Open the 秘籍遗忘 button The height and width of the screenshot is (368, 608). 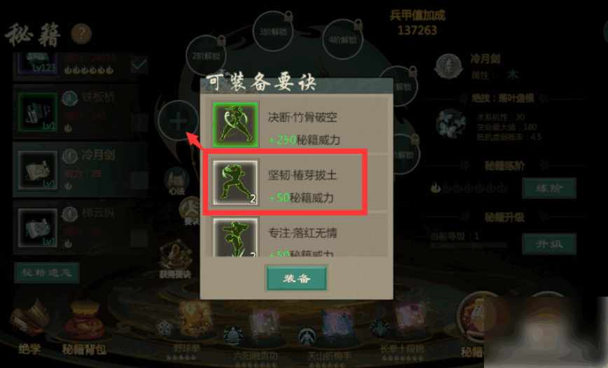[47, 272]
